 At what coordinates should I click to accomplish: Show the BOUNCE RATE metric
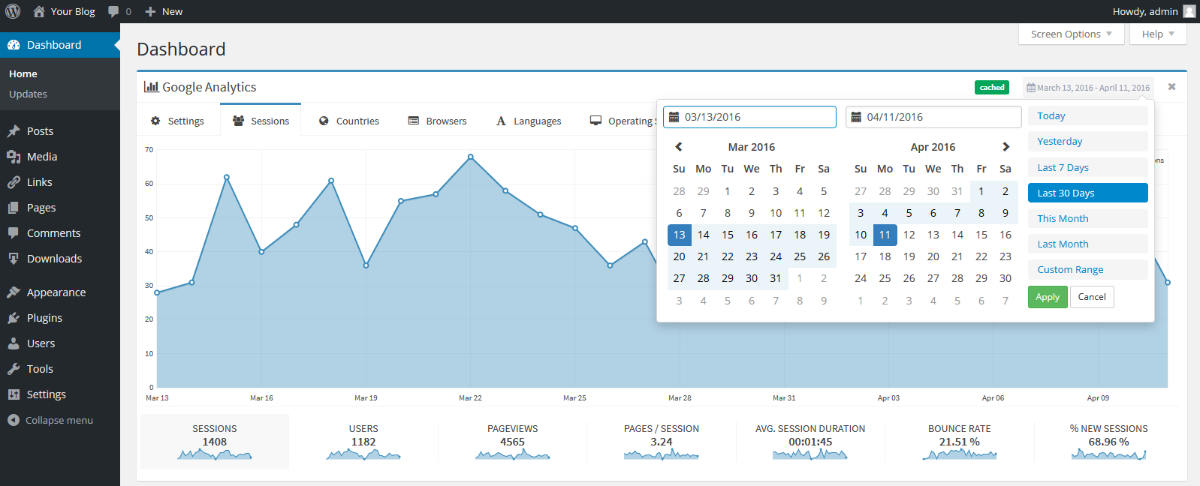point(960,442)
